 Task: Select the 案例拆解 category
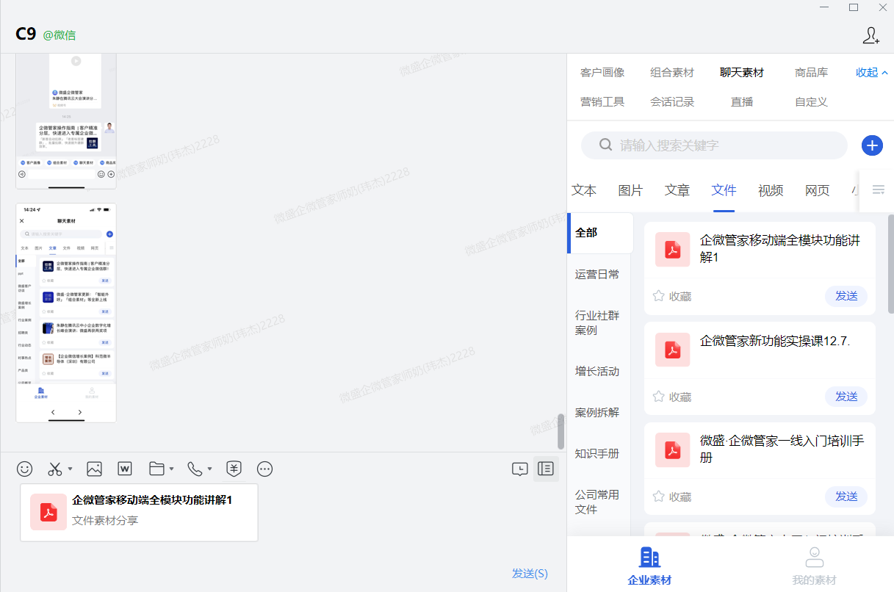(599, 412)
